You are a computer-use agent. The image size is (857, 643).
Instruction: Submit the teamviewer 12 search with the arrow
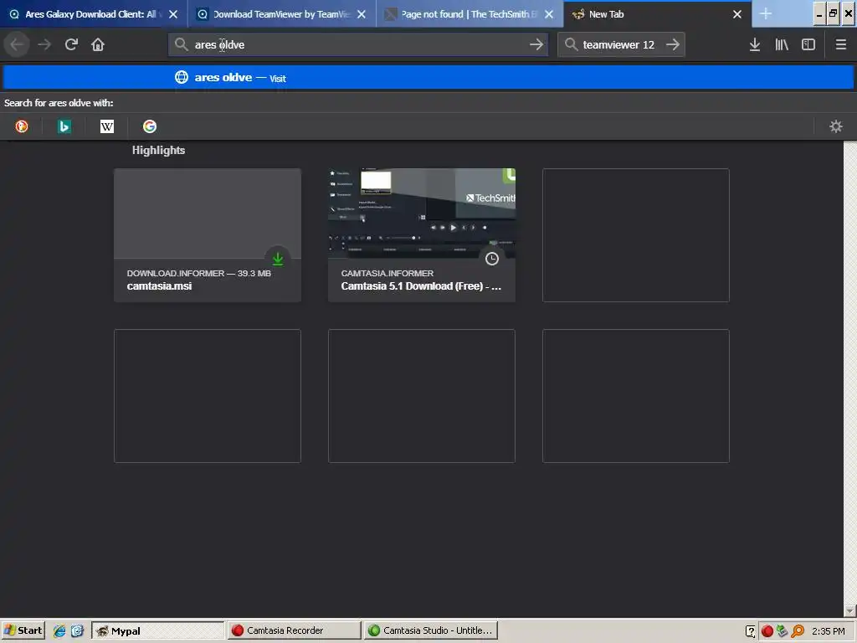click(x=673, y=45)
